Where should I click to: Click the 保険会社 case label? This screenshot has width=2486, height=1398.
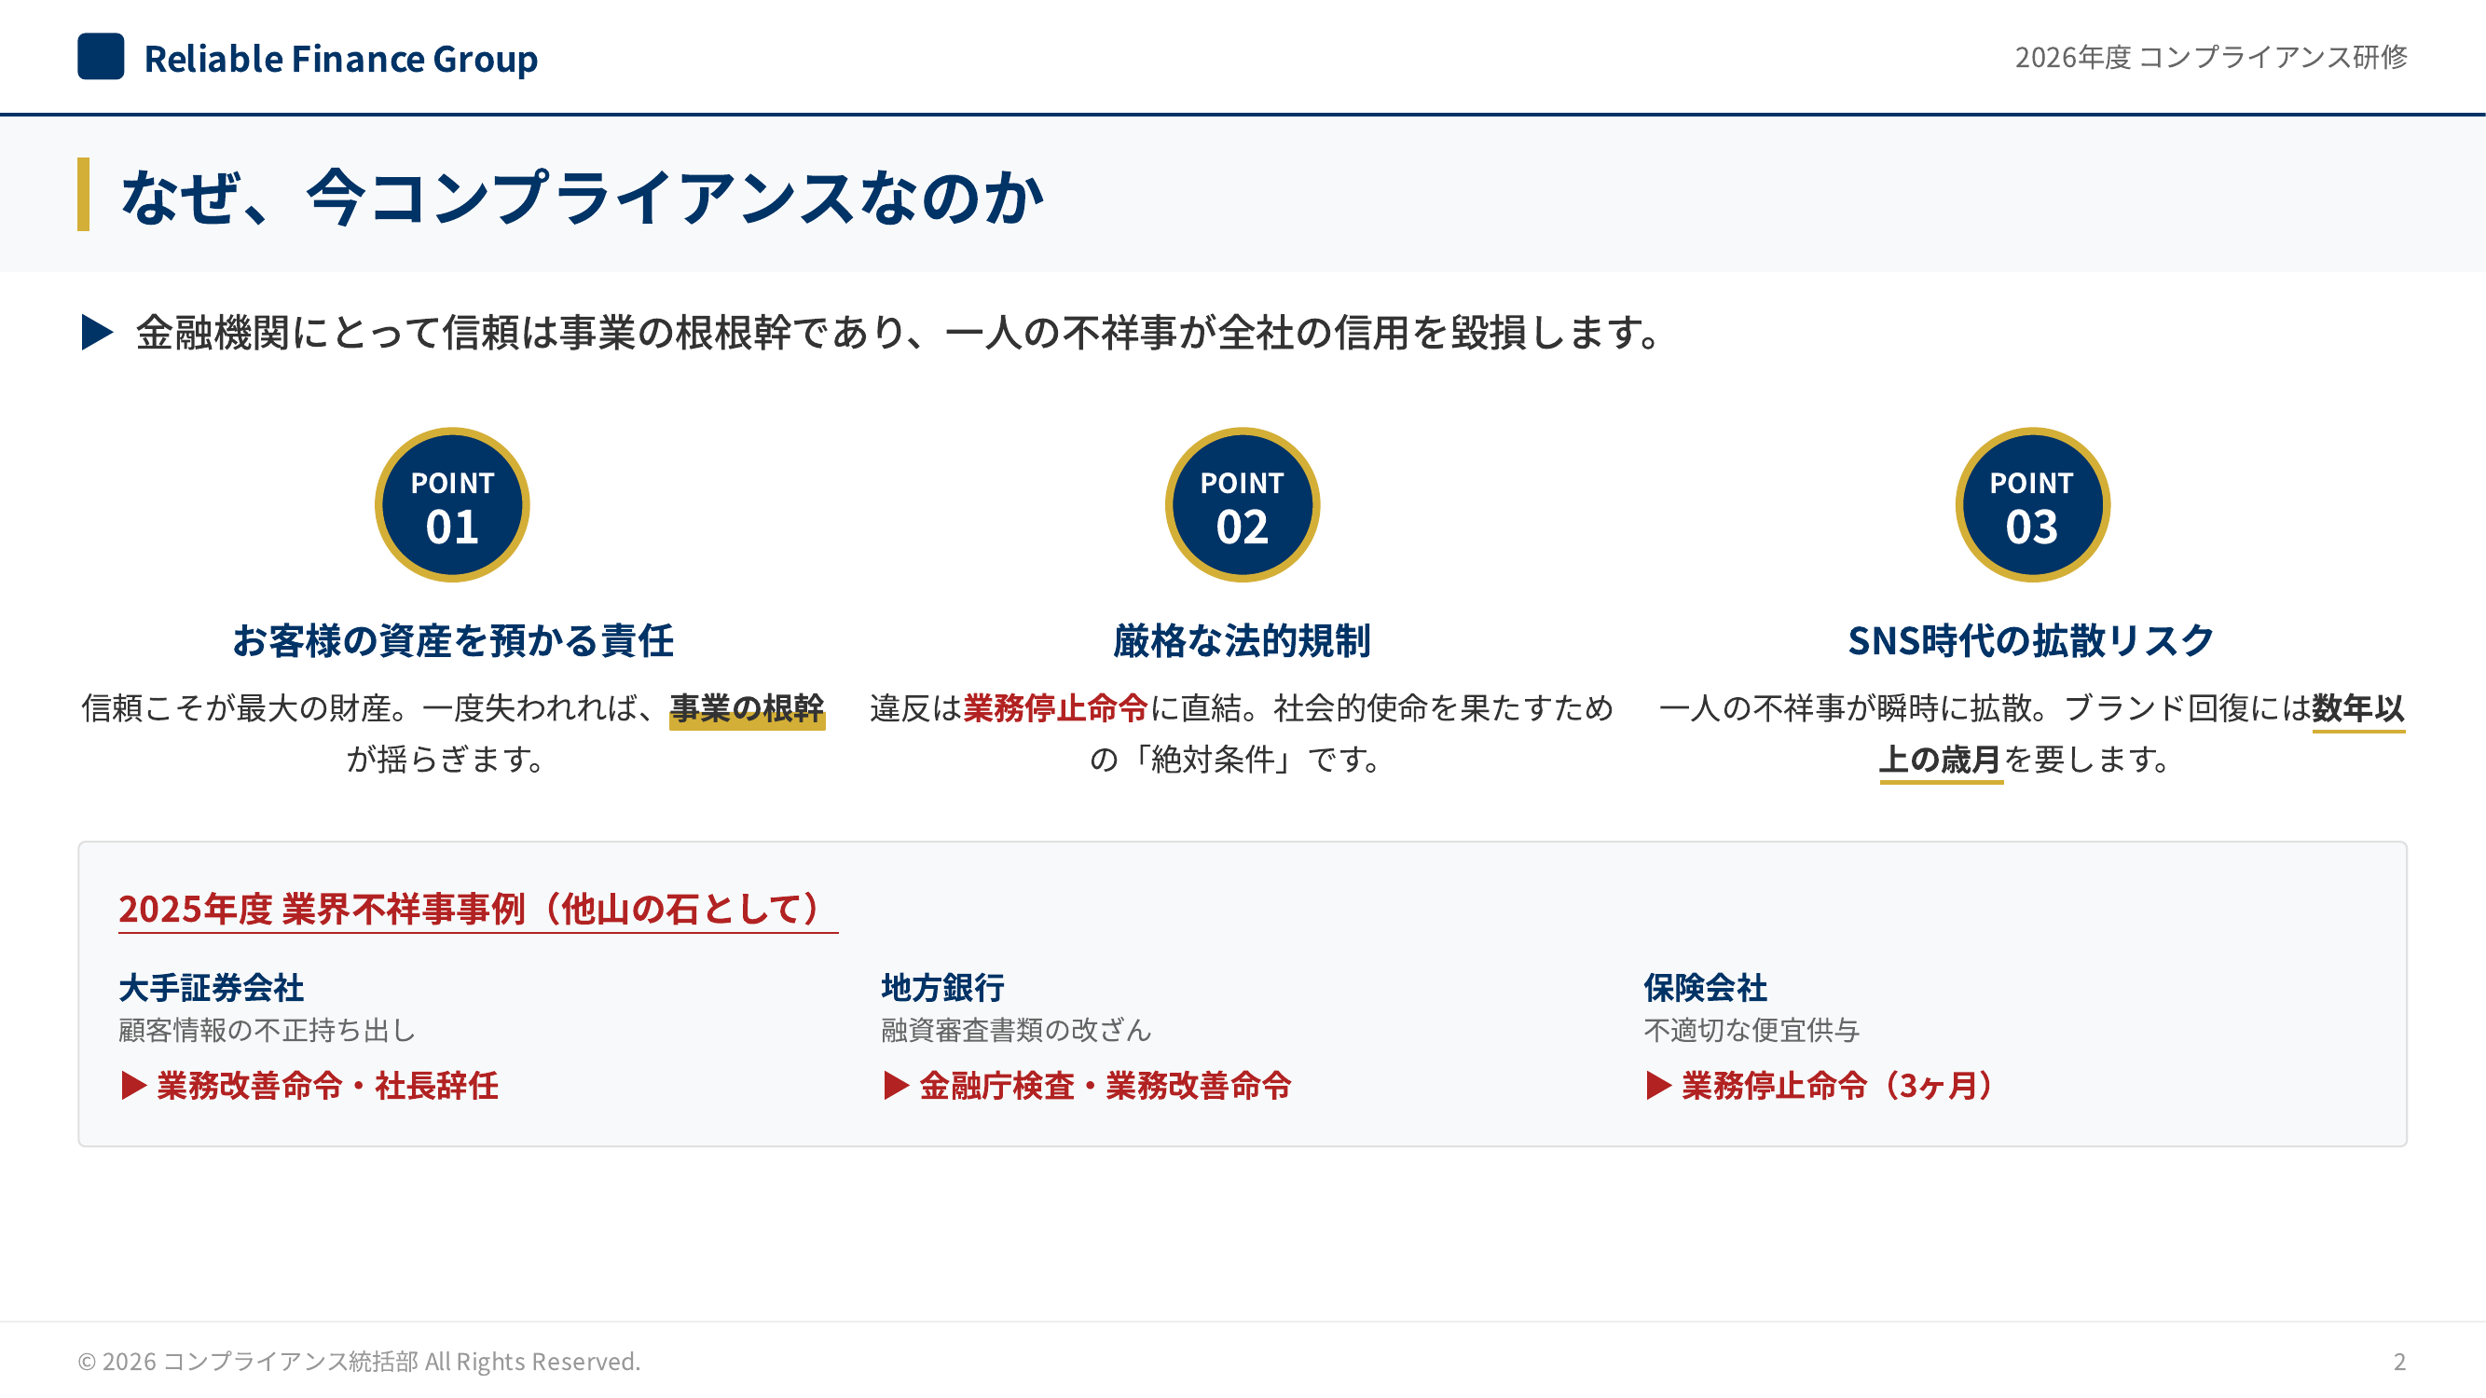[x=1704, y=987]
